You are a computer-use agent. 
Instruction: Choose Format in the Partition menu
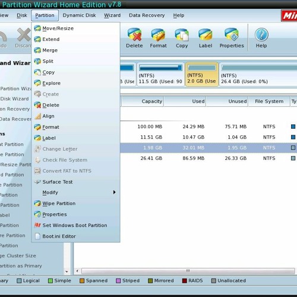[75, 127]
